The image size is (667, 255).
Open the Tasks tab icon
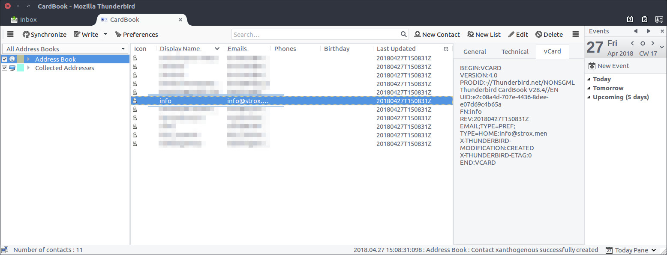coord(644,19)
